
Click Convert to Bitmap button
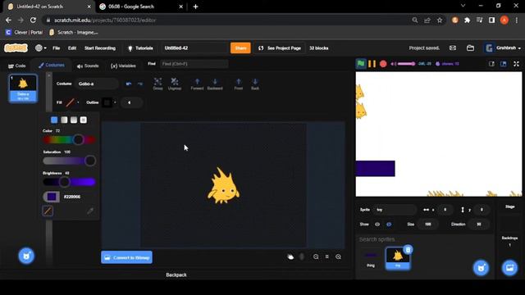point(126,257)
